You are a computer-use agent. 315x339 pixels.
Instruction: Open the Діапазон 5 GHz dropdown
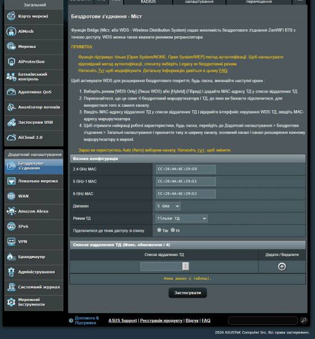click(168, 206)
